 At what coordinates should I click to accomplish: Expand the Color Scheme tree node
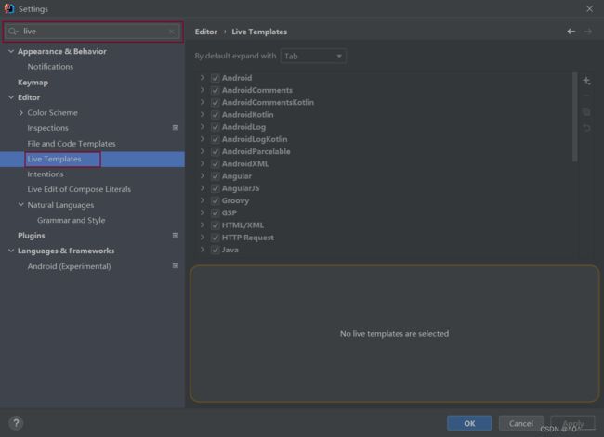21,112
